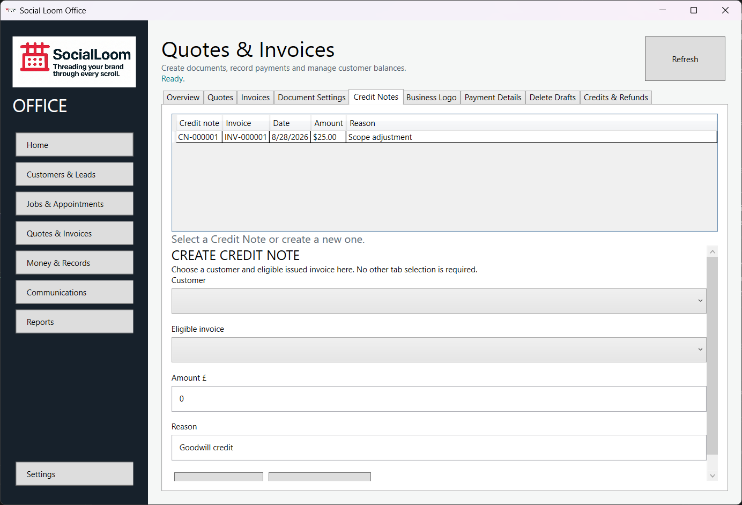Click the Amount £ input field
This screenshot has height=505, width=742.
click(x=439, y=399)
